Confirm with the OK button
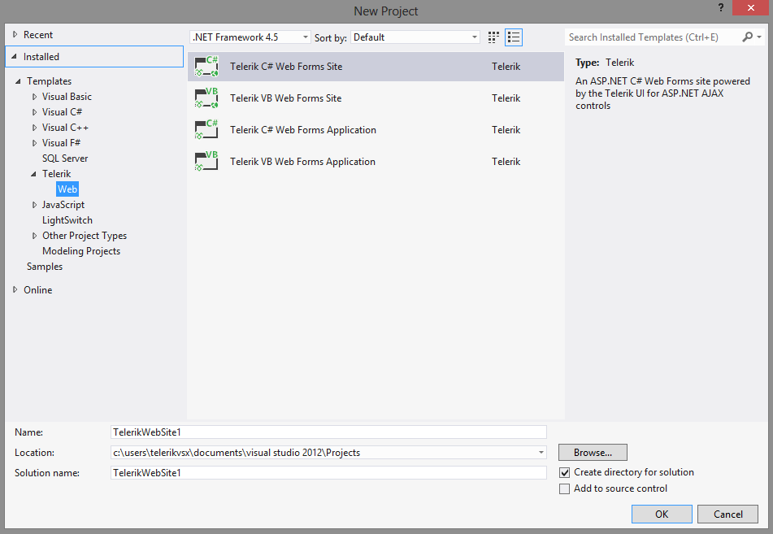 [662, 514]
